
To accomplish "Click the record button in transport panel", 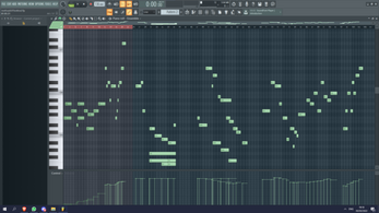I will click(91, 4).
